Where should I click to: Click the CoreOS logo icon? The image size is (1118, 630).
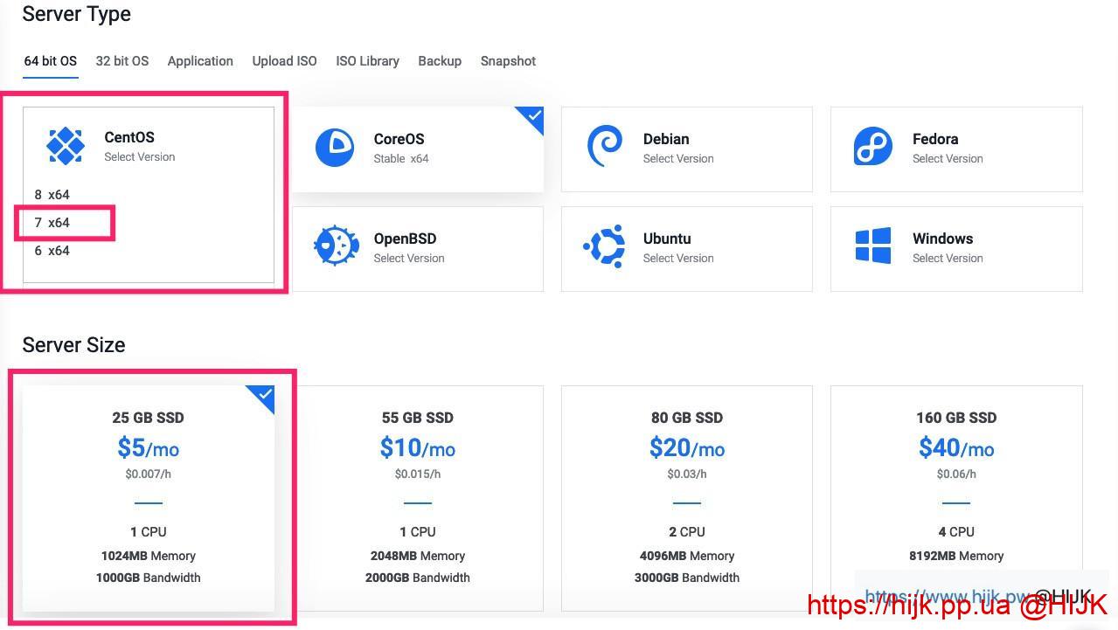pos(335,148)
